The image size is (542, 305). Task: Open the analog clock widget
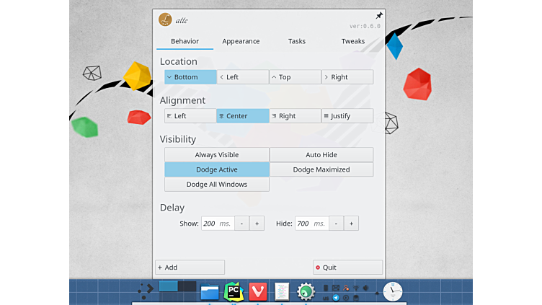pos(393,291)
